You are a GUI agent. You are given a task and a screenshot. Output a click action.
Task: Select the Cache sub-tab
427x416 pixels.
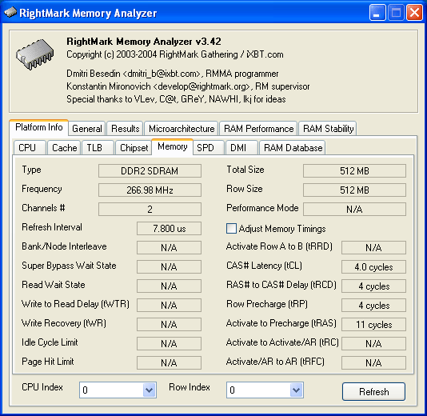64,148
